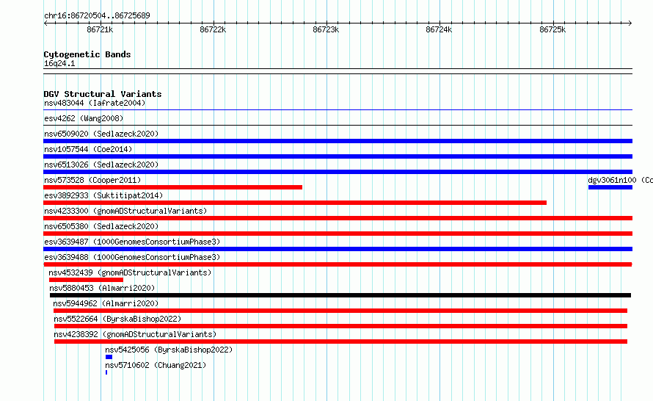Click the thin black line under esv4262
The width and height of the screenshot is (653, 401).
338,126
